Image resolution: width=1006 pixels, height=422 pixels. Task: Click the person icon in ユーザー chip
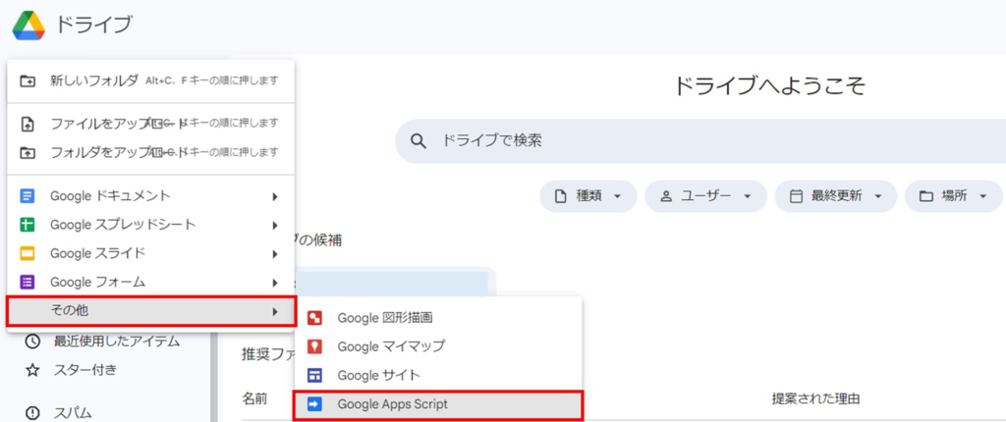[x=665, y=196]
